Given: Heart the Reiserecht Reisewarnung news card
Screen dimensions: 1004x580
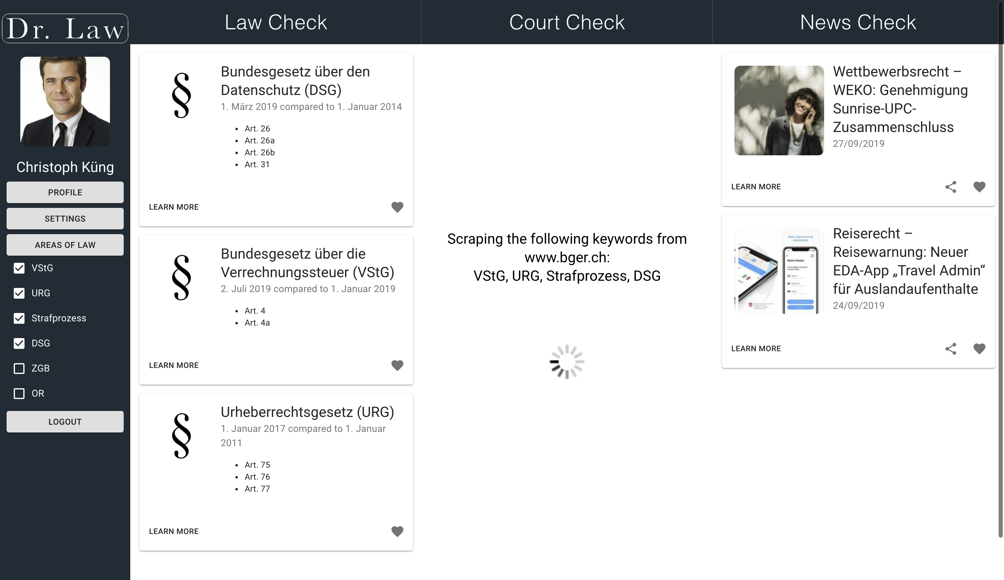Looking at the screenshot, I should (x=979, y=349).
